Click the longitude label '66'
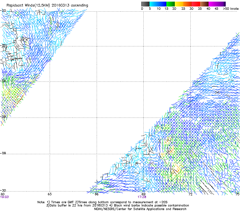The width and height of the screenshot is (240, 211). tap(96, 194)
